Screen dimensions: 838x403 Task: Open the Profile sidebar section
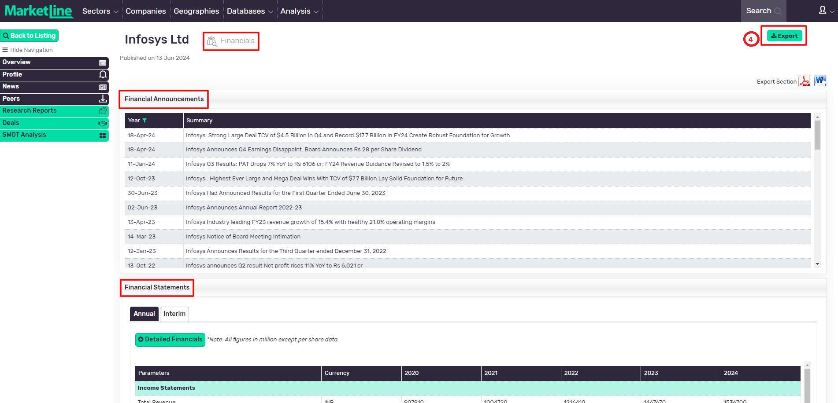pyautogui.click(x=54, y=74)
